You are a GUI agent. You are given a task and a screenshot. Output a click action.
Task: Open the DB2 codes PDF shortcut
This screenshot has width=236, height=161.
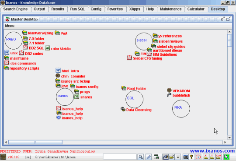(31, 53)
